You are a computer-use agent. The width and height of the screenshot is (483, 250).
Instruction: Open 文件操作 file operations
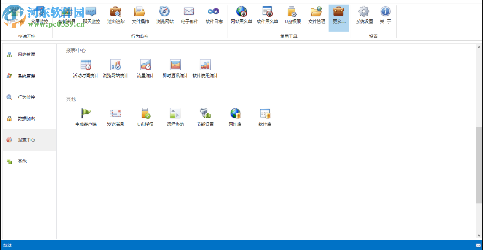140,16
